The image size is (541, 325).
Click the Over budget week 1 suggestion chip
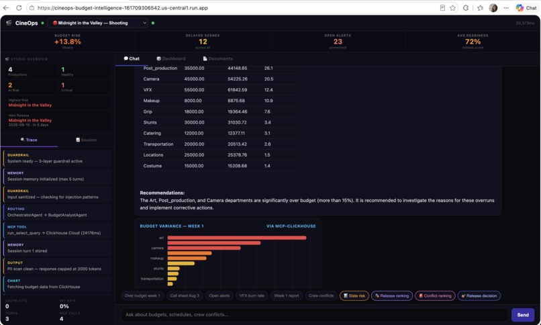(x=142, y=295)
